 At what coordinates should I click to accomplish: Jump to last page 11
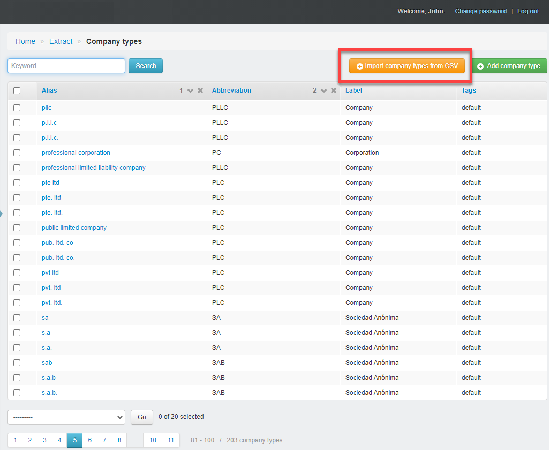pyautogui.click(x=170, y=440)
